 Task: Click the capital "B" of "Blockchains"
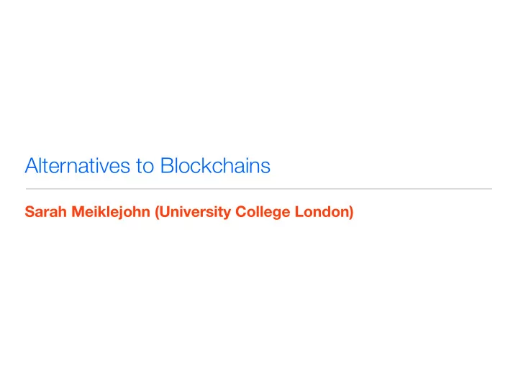click(167, 166)
